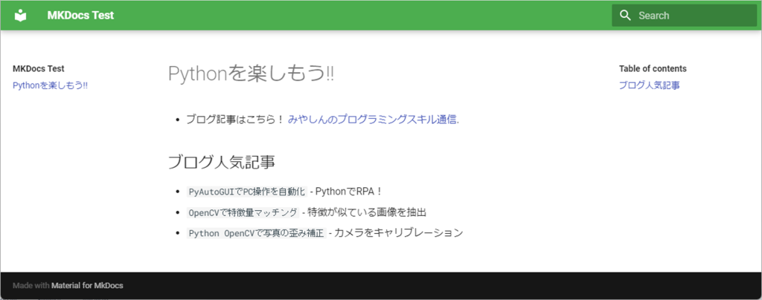Click the MkDocs book logo icon
Image resolution: width=762 pixels, height=300 pixels.
[21, 15]
